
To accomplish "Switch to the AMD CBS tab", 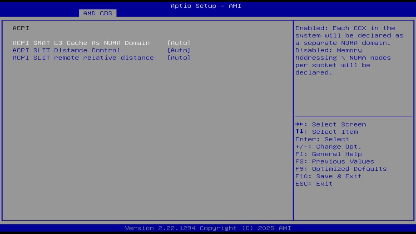I will click(97, 13).
